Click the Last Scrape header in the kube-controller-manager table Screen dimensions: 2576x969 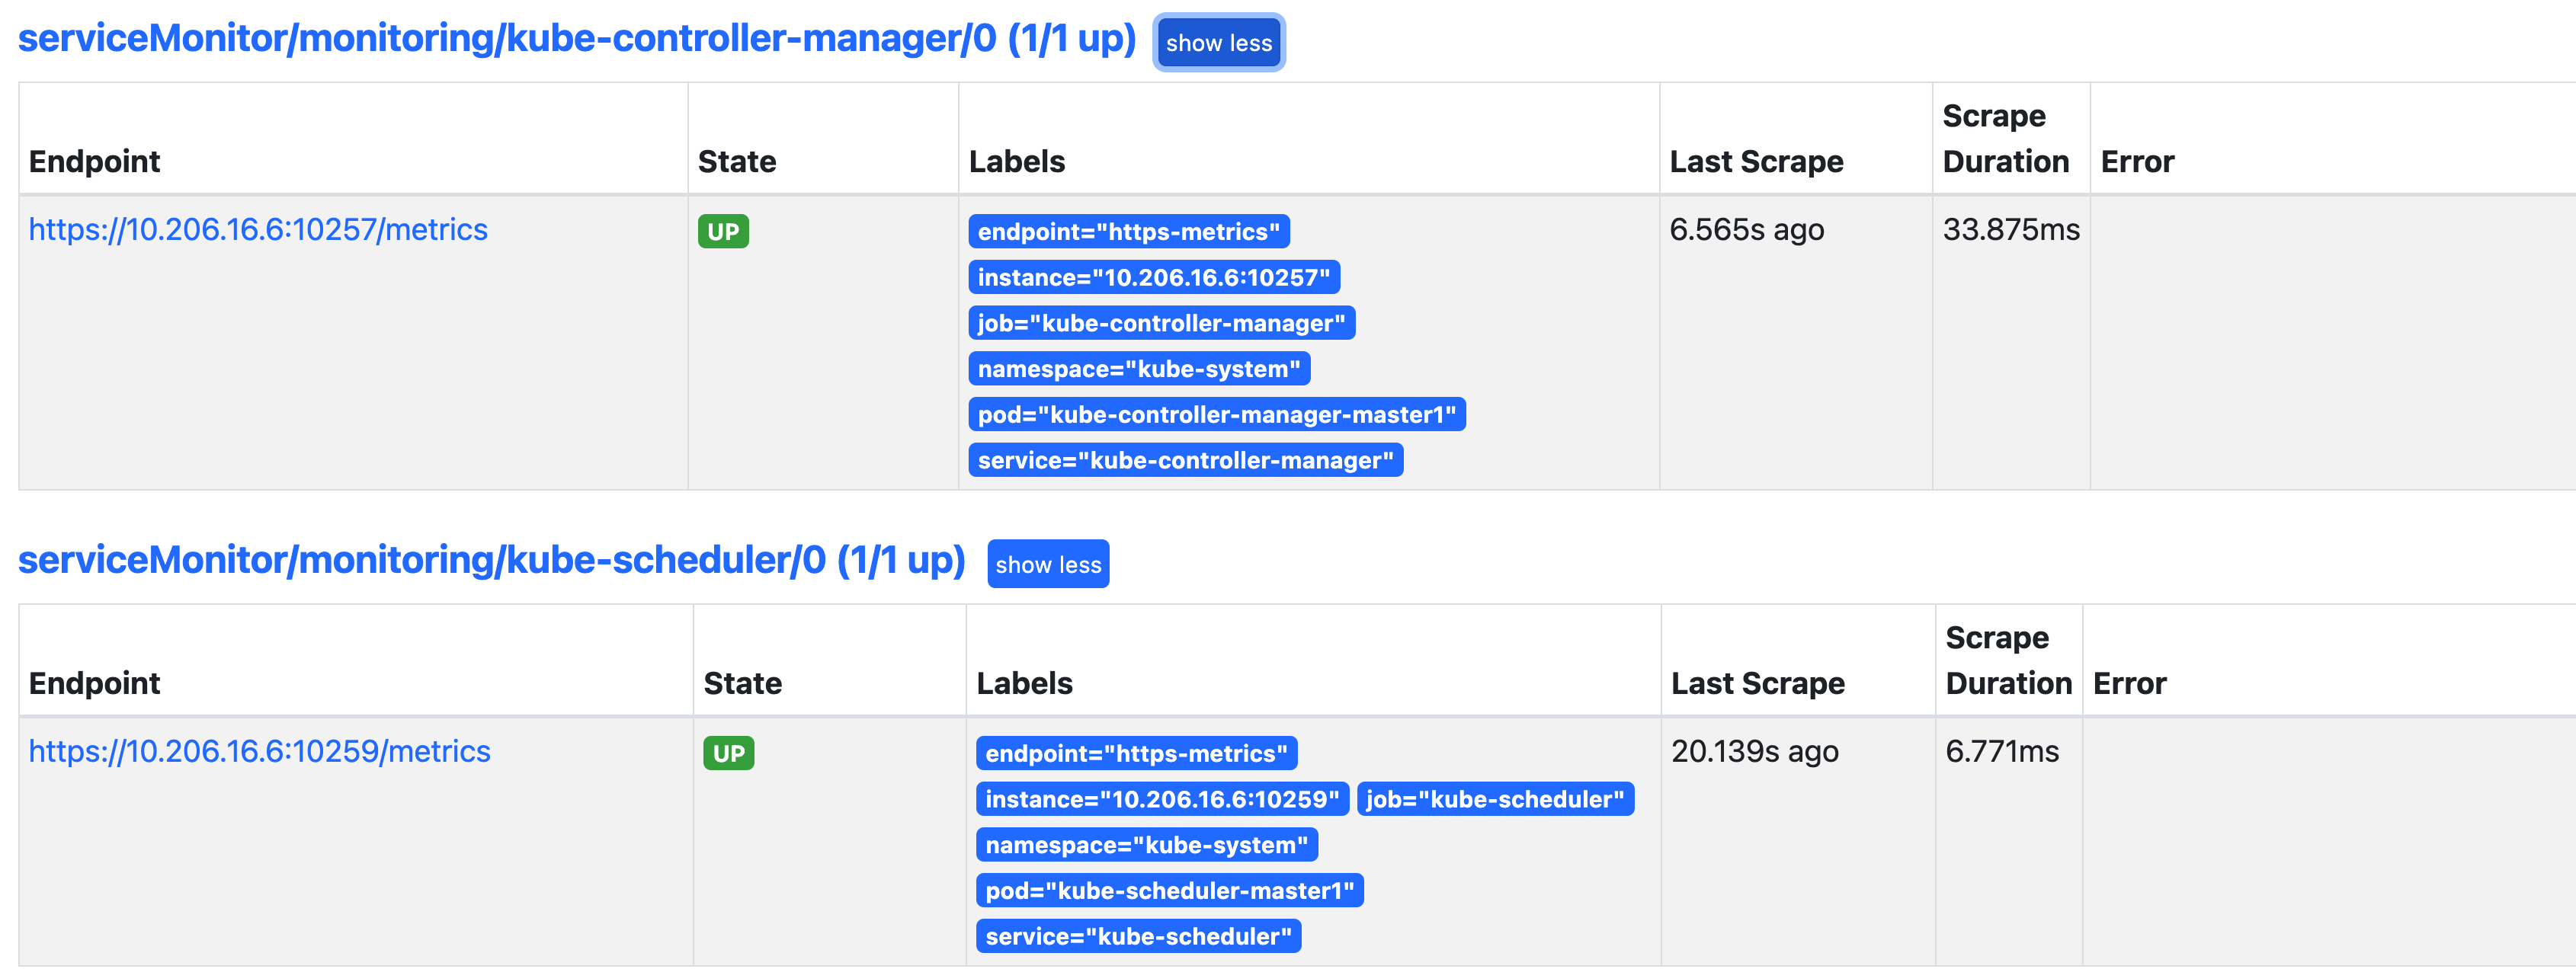[1756, 162]
